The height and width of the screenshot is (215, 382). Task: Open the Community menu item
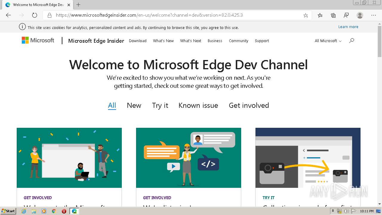coord(238,41)
